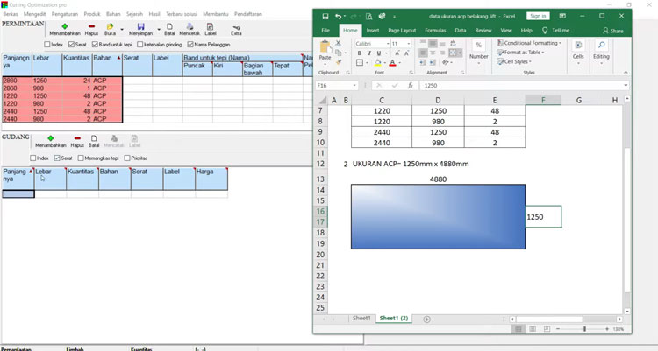Enable the Index checkbox in GUDANG

point(32,158)
